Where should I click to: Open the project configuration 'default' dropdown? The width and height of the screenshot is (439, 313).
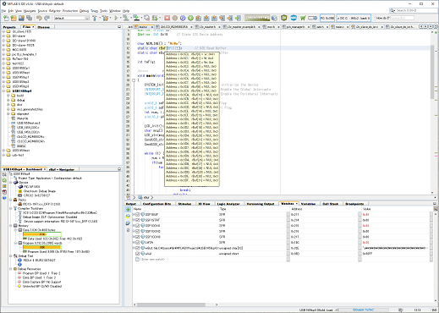[x=72, y=18]
